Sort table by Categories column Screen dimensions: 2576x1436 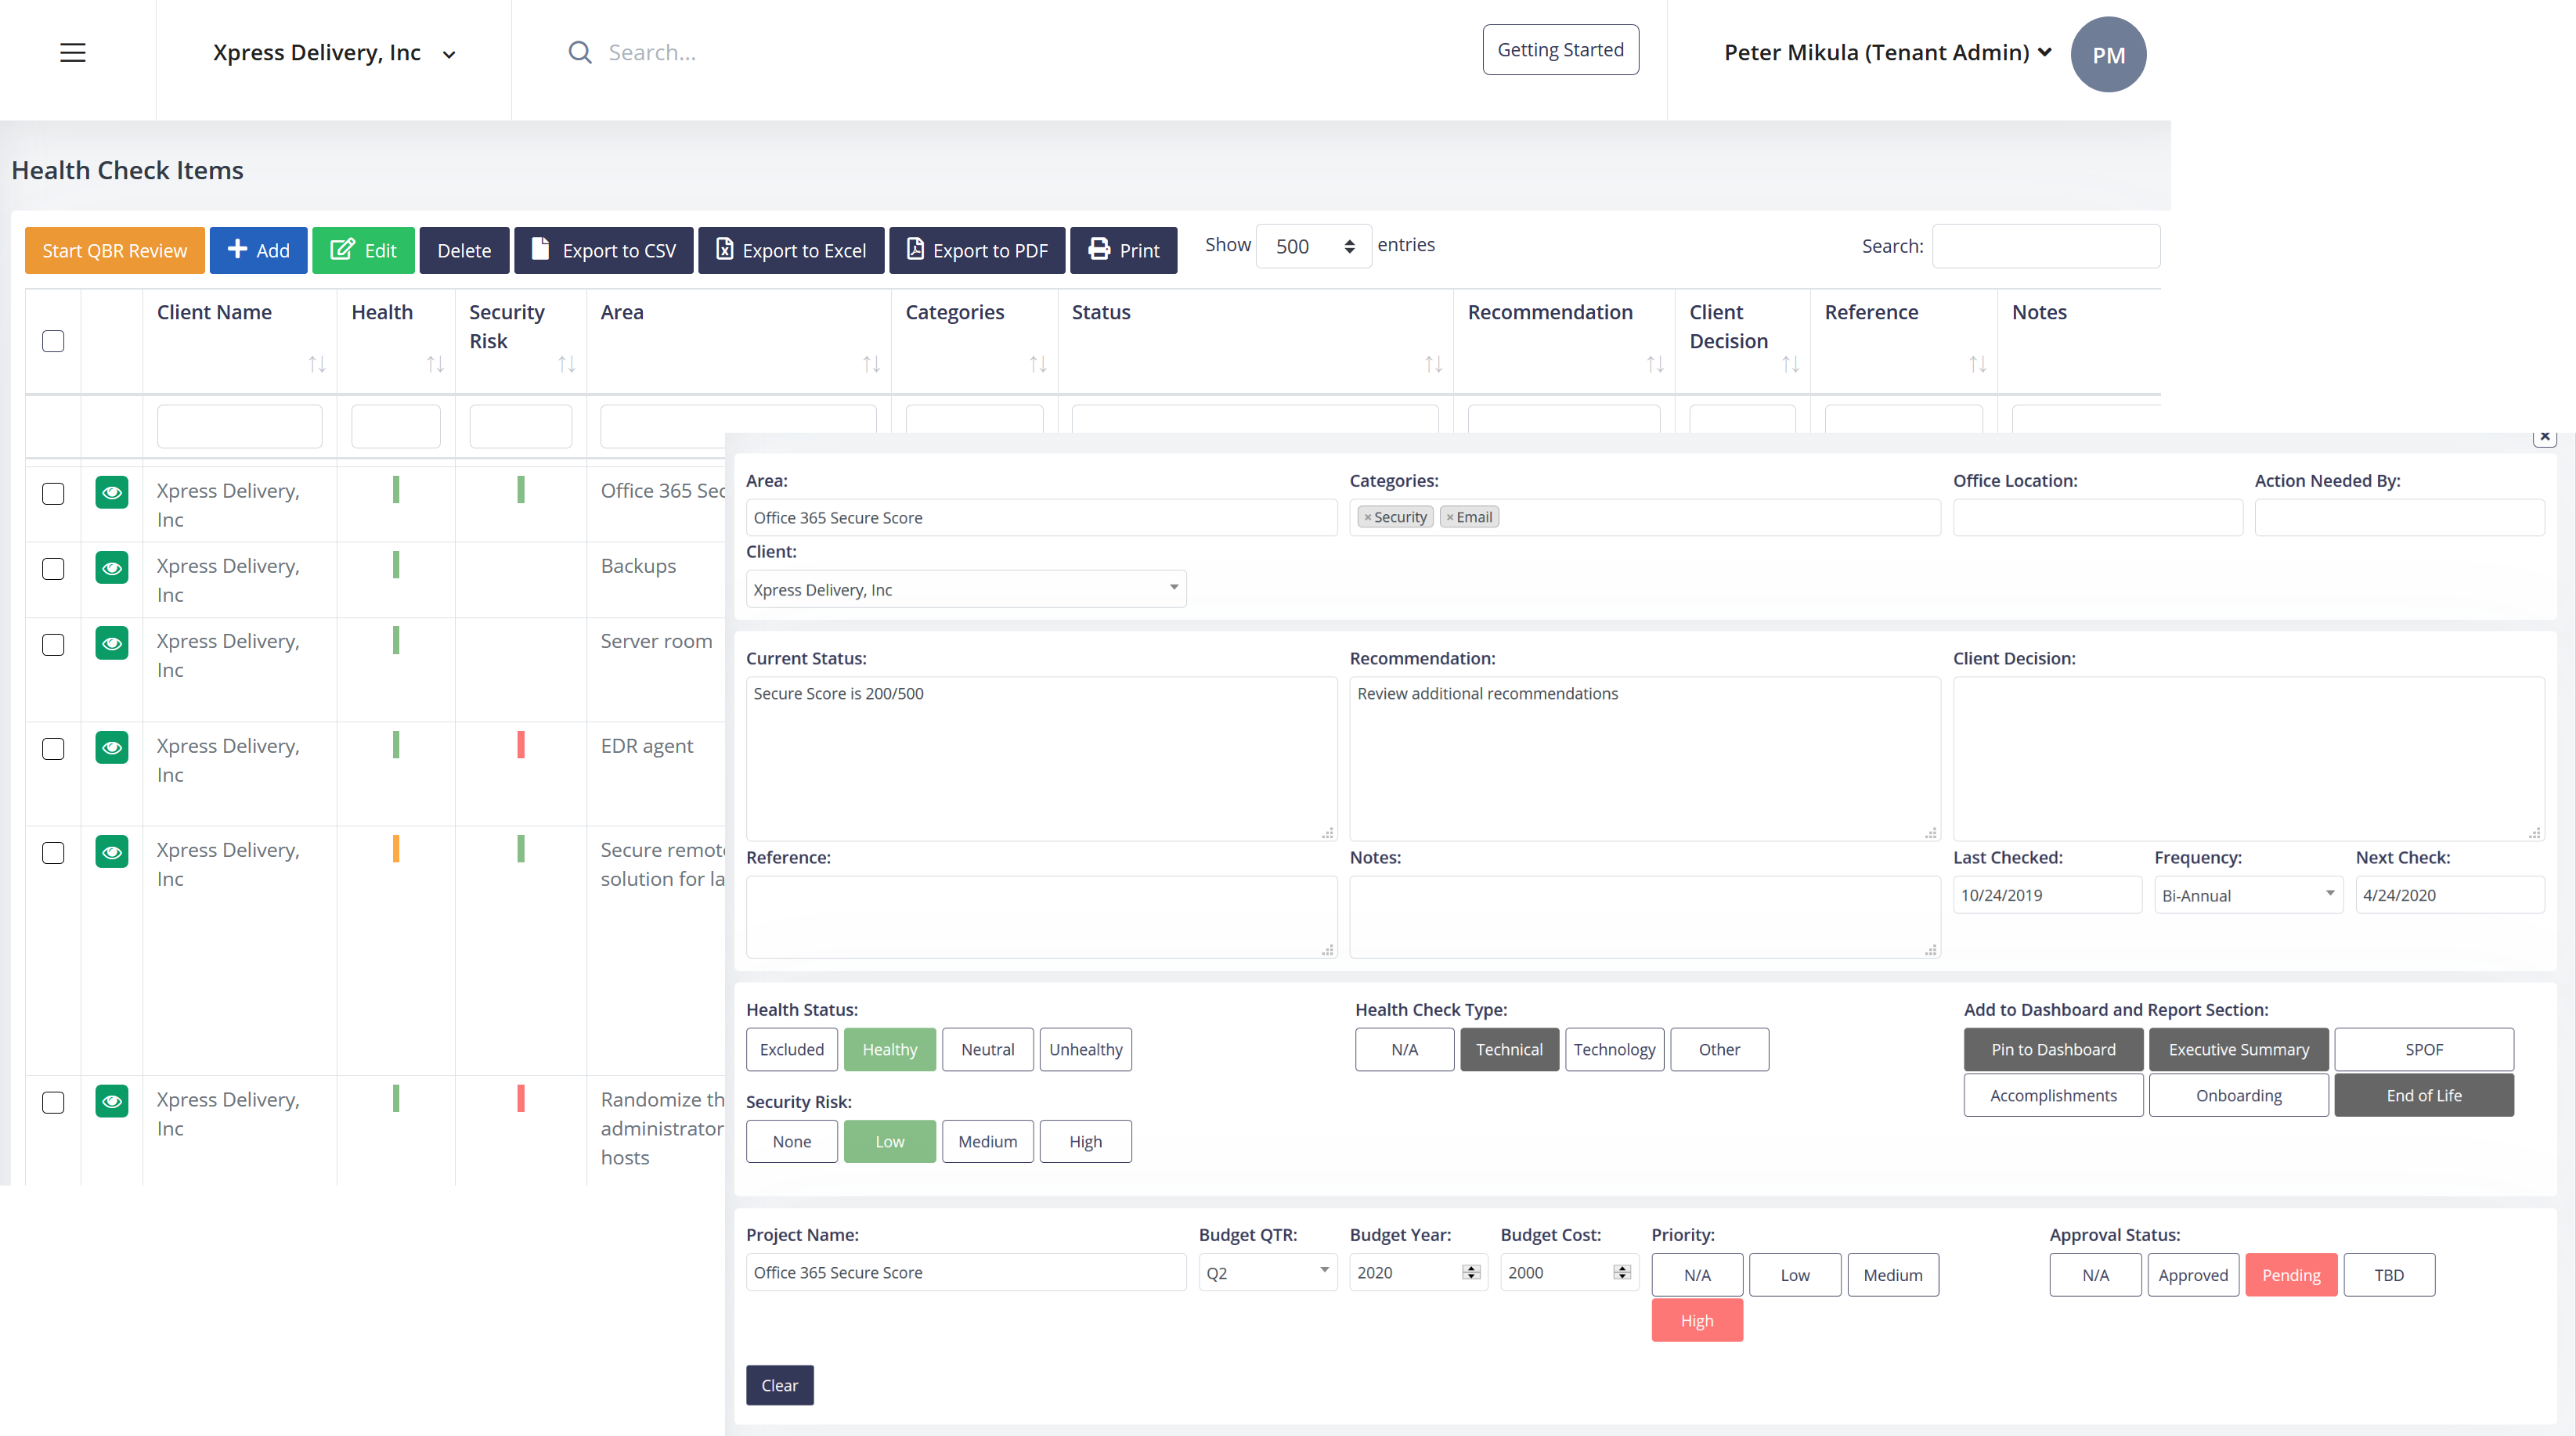1038,364
